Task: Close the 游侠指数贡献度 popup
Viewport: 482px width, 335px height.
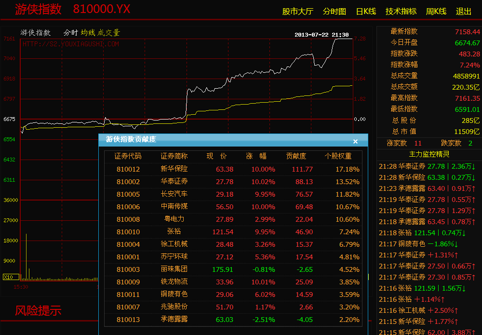Action: [x=355, y=141]
